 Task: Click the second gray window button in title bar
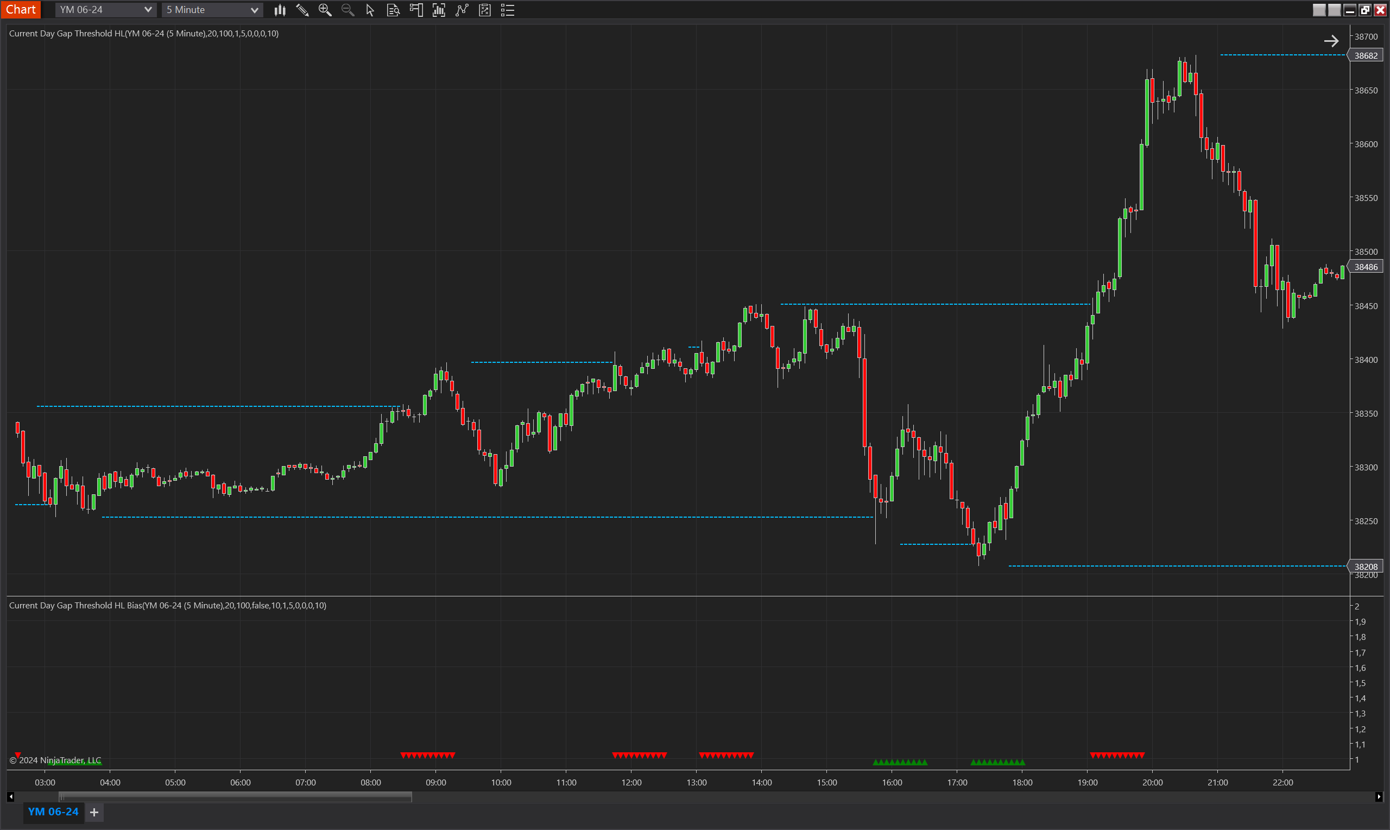pyautogui.click(x=1334, y=10)
